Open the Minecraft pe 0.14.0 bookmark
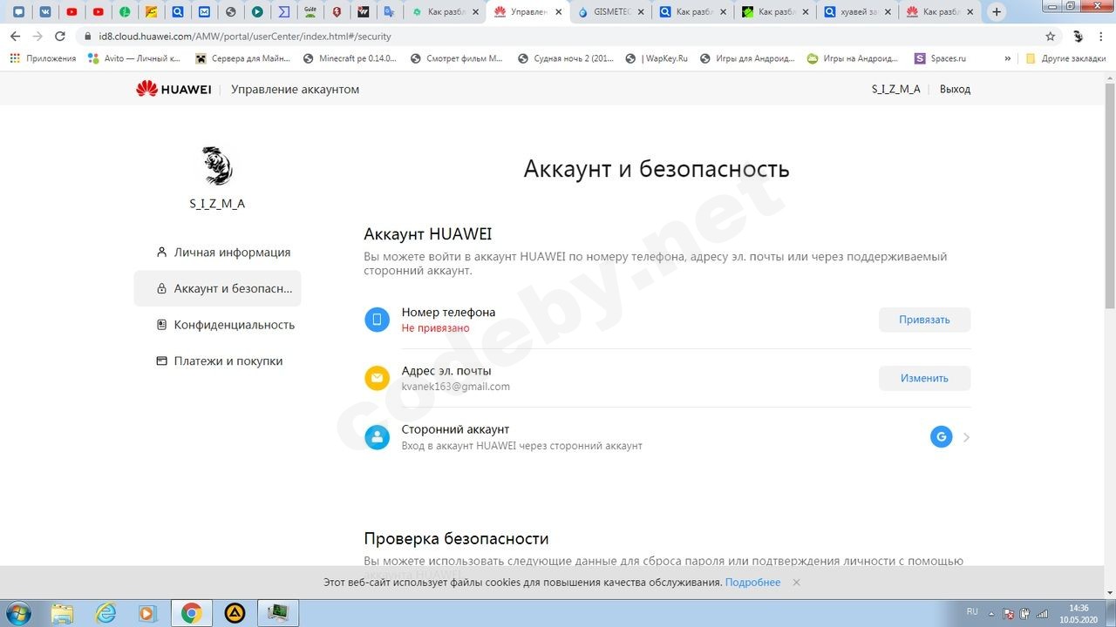The image size is (1116, 627). click(x=349, y=58)
